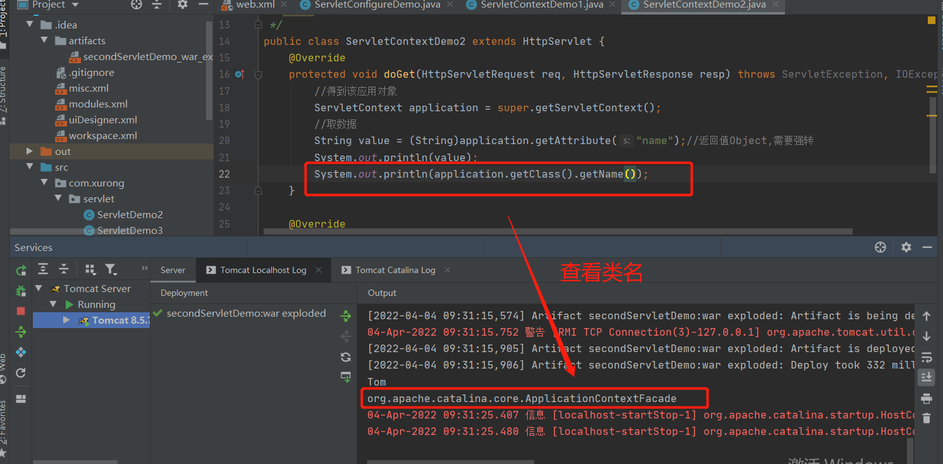Viewport: 943px width, 464px height.
Task: Locate opened file in Project tree
Action: coord(137,4)
